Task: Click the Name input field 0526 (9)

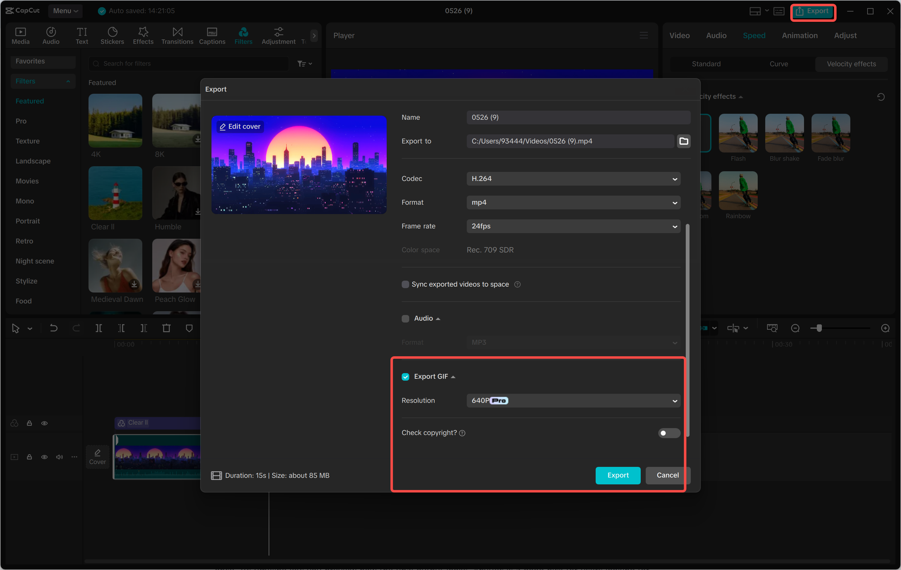Action: pos(578,117)
